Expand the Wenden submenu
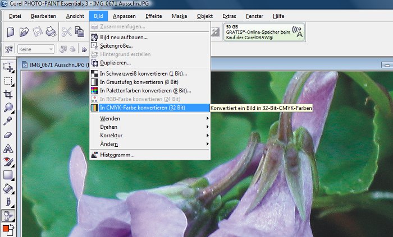 point(150,118)
